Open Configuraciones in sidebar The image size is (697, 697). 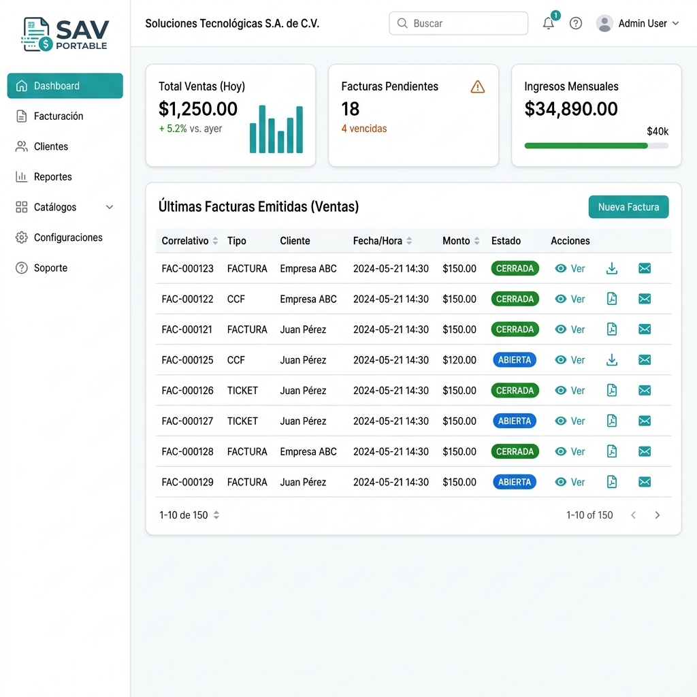(x=65, y=238)
